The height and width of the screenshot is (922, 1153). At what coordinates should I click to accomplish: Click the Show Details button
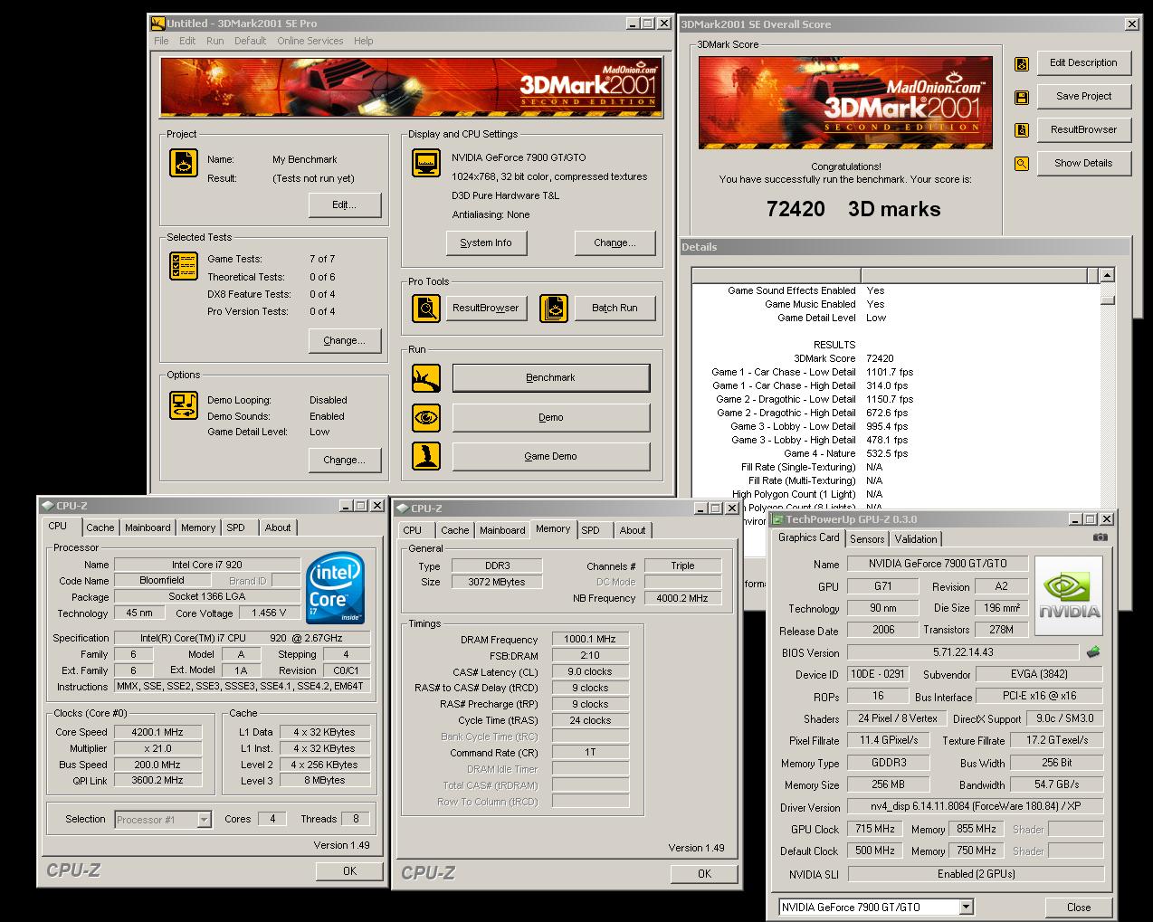pyautogui.click(x=1083, y=163)
